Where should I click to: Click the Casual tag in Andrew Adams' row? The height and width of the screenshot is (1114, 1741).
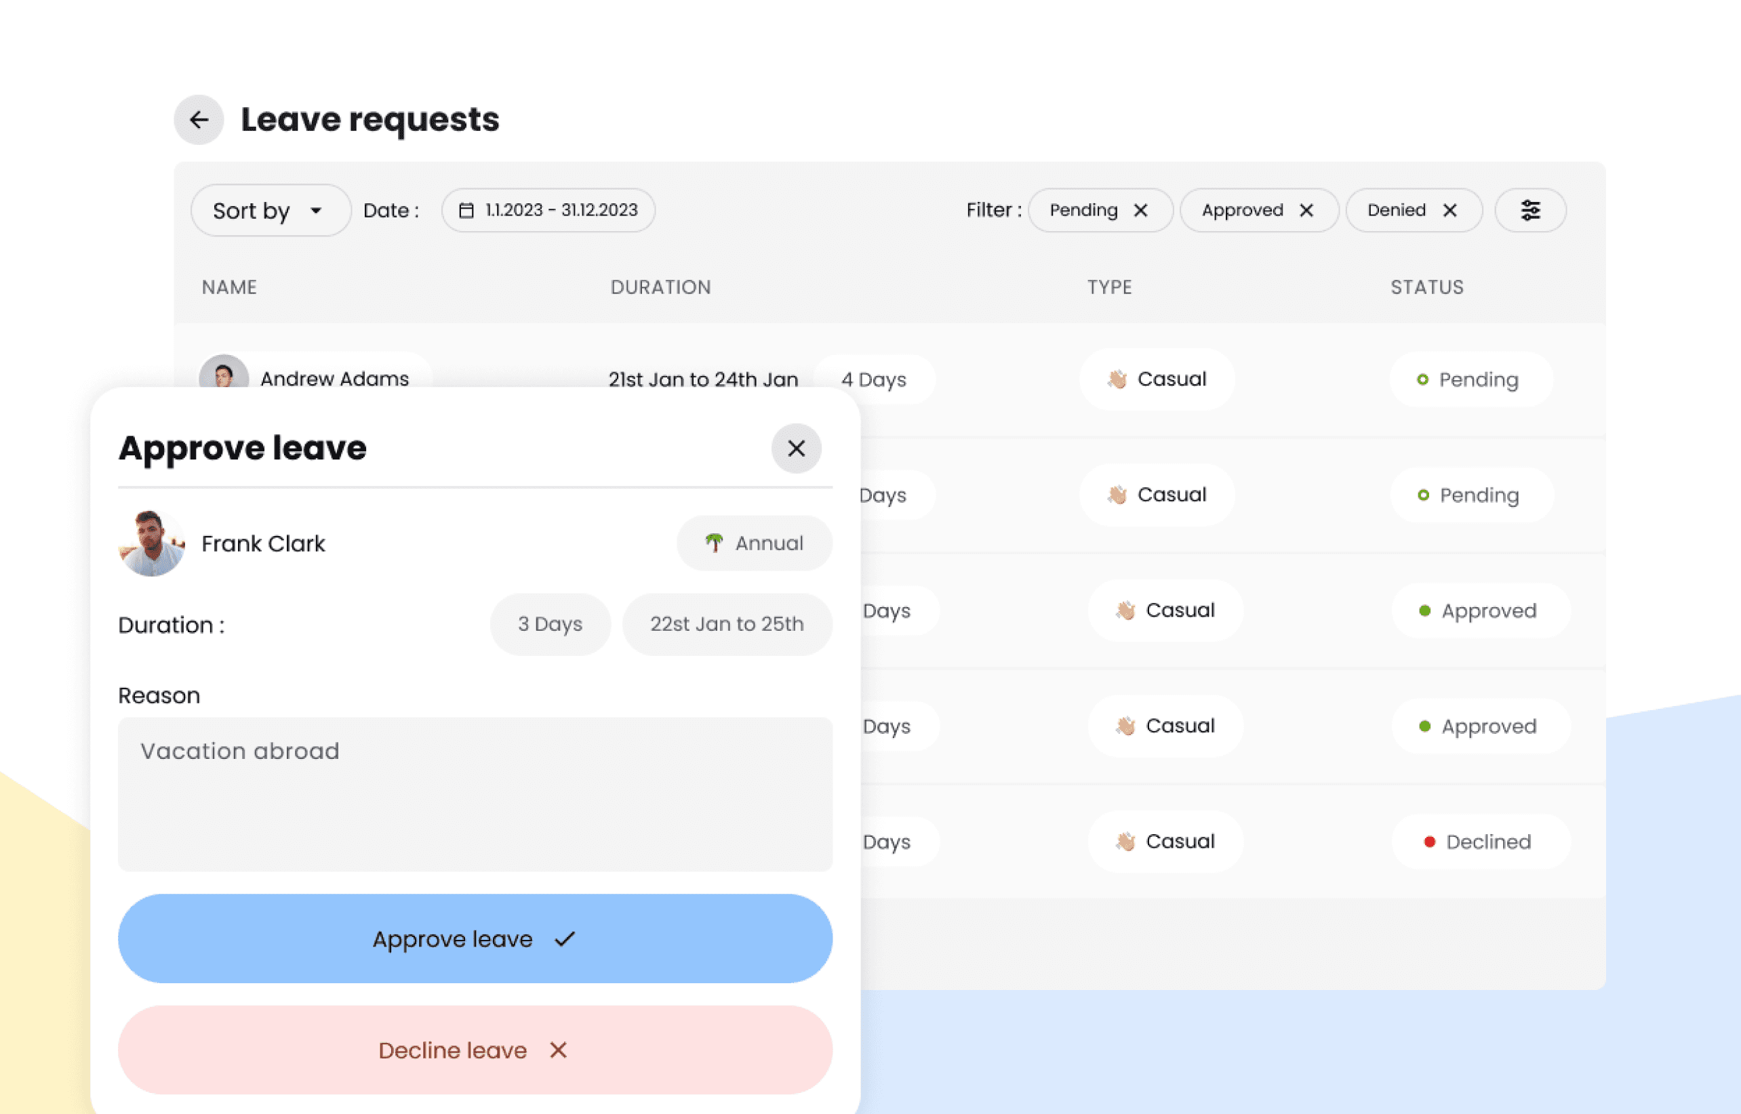point(1157,379)
